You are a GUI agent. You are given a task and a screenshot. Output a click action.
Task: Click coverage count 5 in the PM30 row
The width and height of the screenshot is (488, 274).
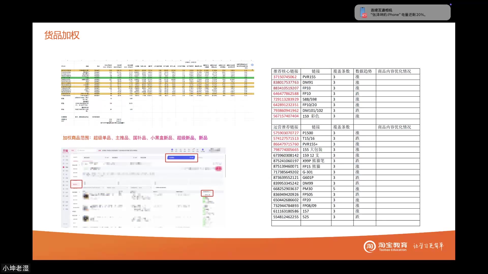tap(342, 189)
